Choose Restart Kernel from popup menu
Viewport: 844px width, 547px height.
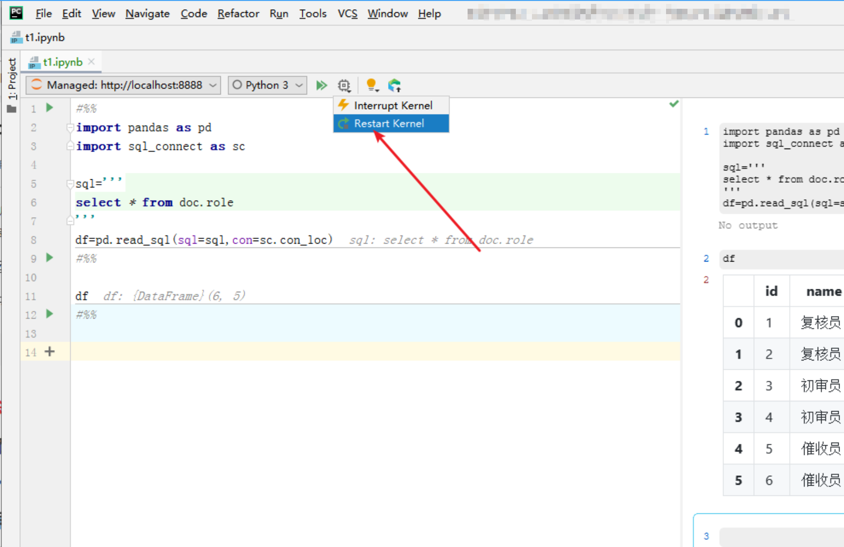[391, 124]
